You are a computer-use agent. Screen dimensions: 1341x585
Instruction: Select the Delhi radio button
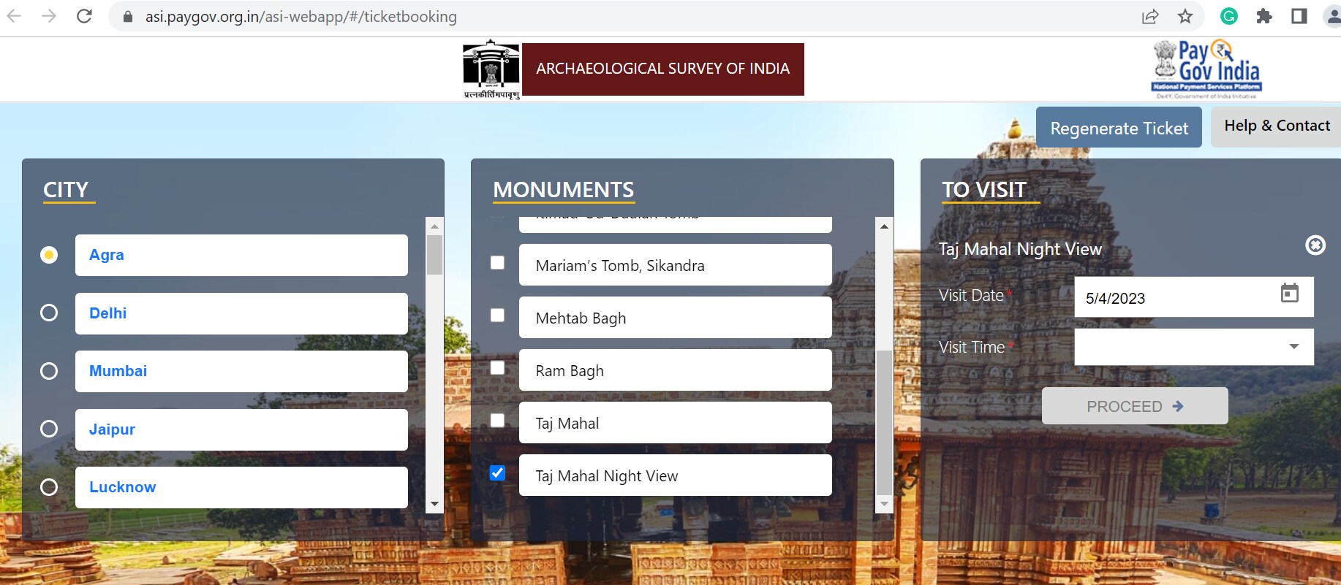pos(49,313)
